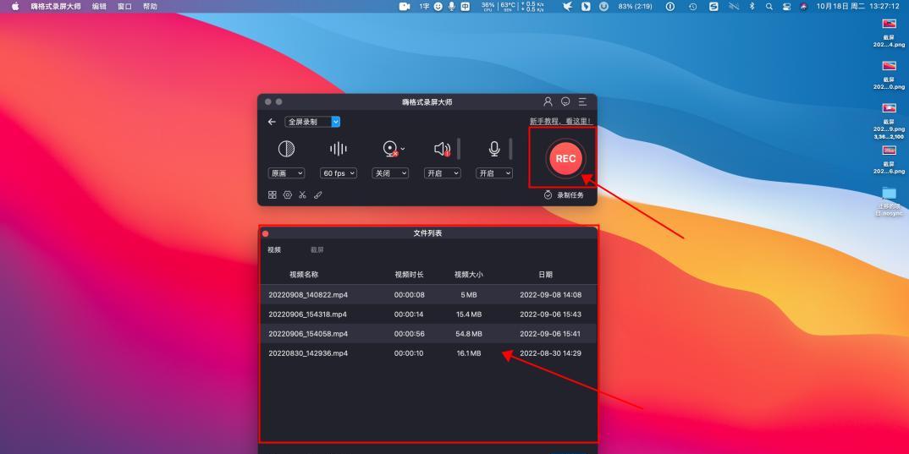This screenshot has height=454, width=909.
Task: Click the Time Machine menu bar icon
Action: pyautogui.click(x=693, y=7)
